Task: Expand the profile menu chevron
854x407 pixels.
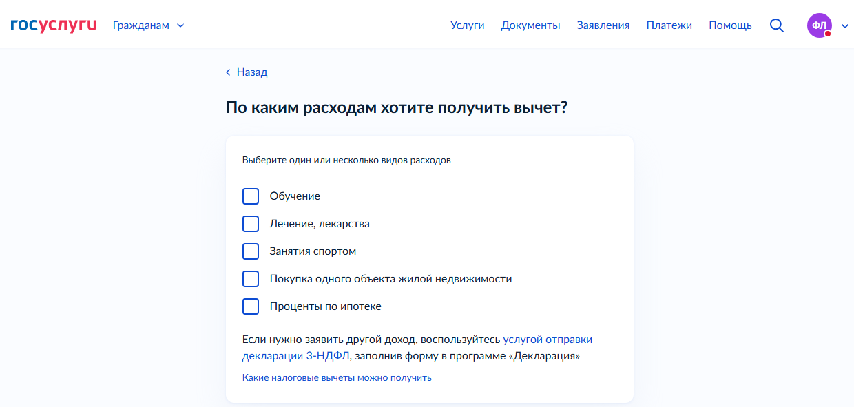Action: click(845, 26)
